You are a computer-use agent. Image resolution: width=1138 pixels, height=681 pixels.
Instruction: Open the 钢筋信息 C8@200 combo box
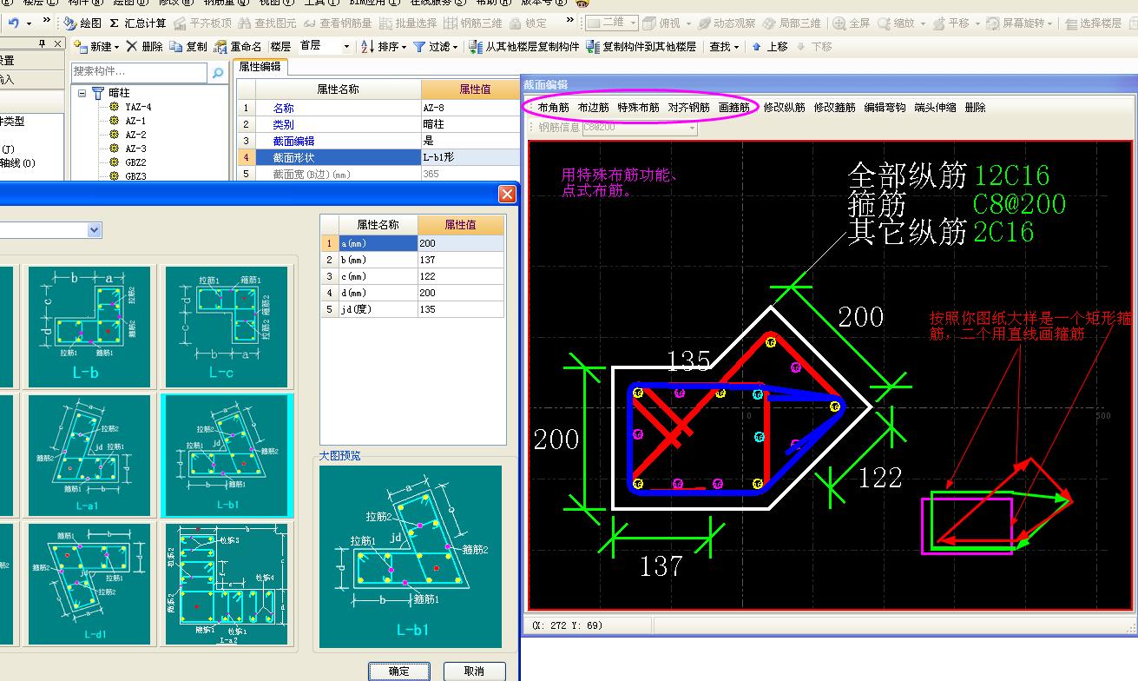[641, 128]
